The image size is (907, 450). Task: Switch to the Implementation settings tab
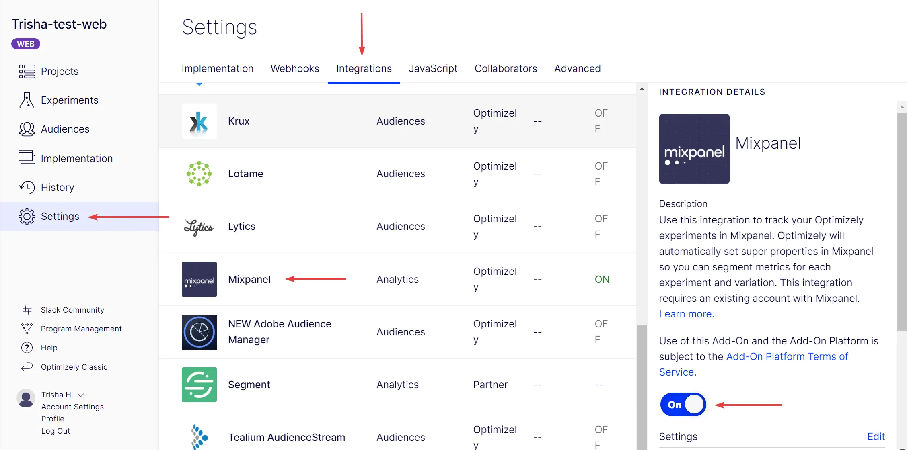point(218,69)
